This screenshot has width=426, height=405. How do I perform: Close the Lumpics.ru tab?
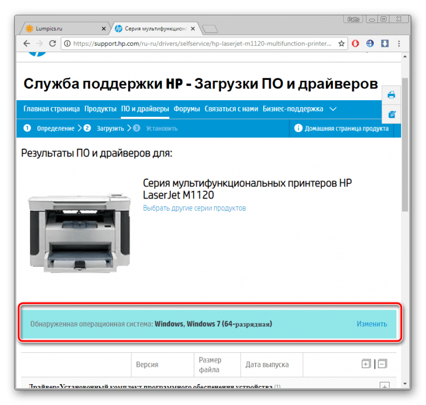tap(103, 29)
